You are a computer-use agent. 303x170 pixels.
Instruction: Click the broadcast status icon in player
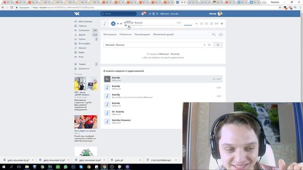coord(217,24)
